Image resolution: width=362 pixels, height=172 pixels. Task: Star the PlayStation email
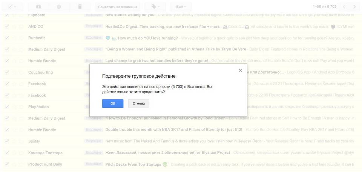14,107
